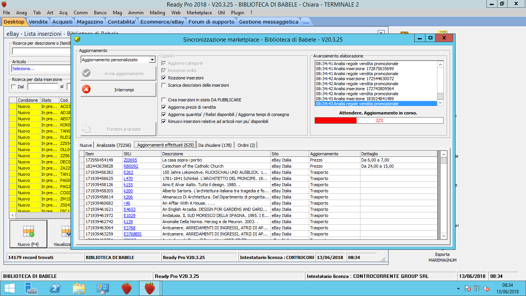The height and width of the screenshot is (296, 526).
Task: Open the Gestione messaggistica tab
Action: coord(269,22)
